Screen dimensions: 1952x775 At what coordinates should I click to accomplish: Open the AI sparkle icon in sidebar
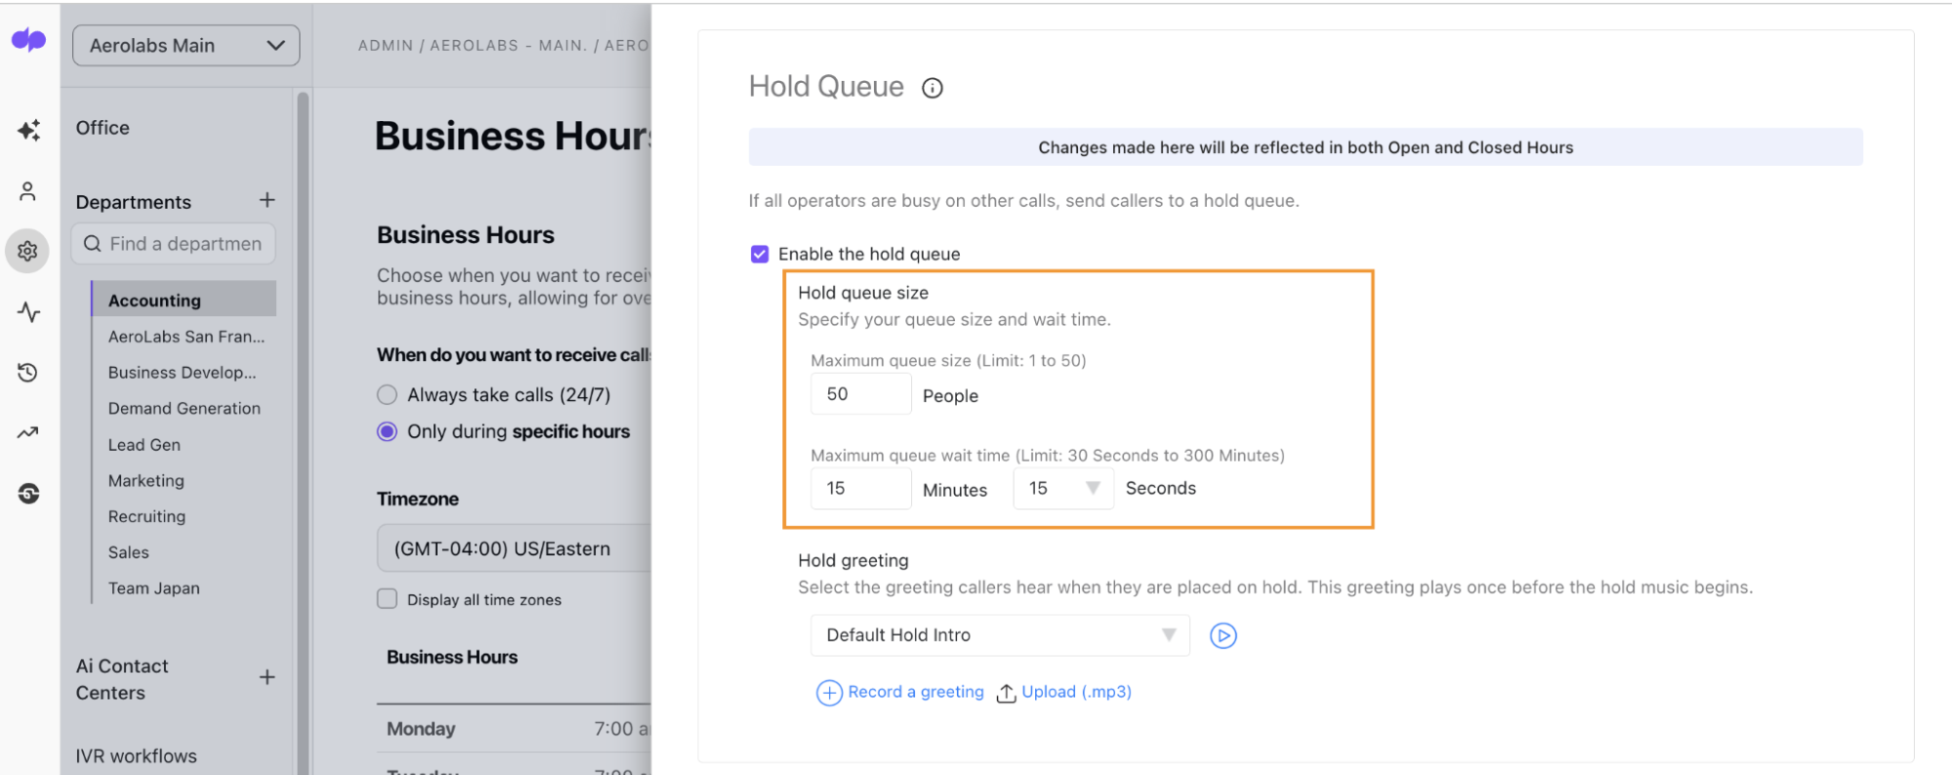point(28,130)
